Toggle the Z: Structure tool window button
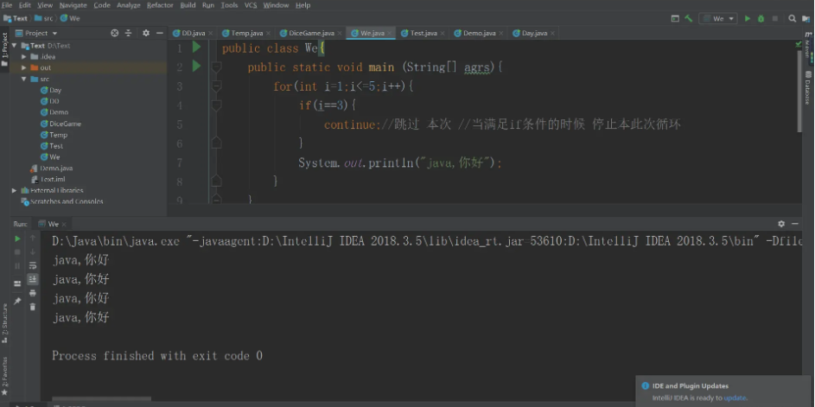The width and height of the screenshot is (815, 407). coord(4,322)
